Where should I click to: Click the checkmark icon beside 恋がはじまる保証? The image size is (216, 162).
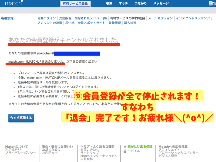click(125, 147)
